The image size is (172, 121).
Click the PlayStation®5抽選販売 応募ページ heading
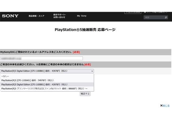pos(85,30)
